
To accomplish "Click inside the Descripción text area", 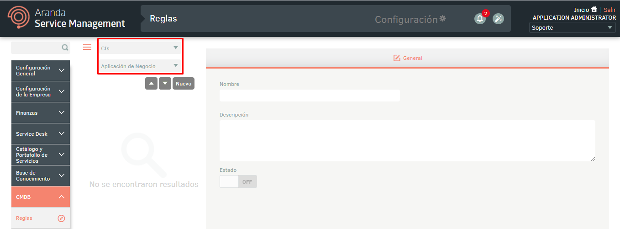I will (x=407, y=141).
